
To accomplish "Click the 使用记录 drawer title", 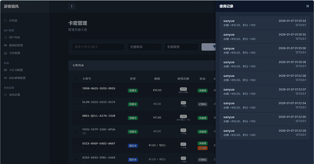I will [226, 6].
